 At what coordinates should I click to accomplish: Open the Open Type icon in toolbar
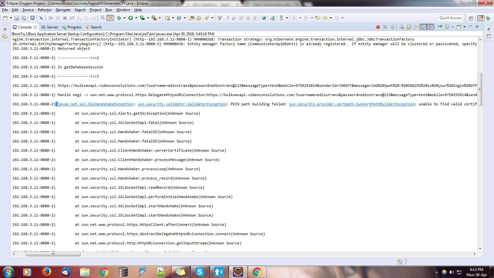[192, 18]
